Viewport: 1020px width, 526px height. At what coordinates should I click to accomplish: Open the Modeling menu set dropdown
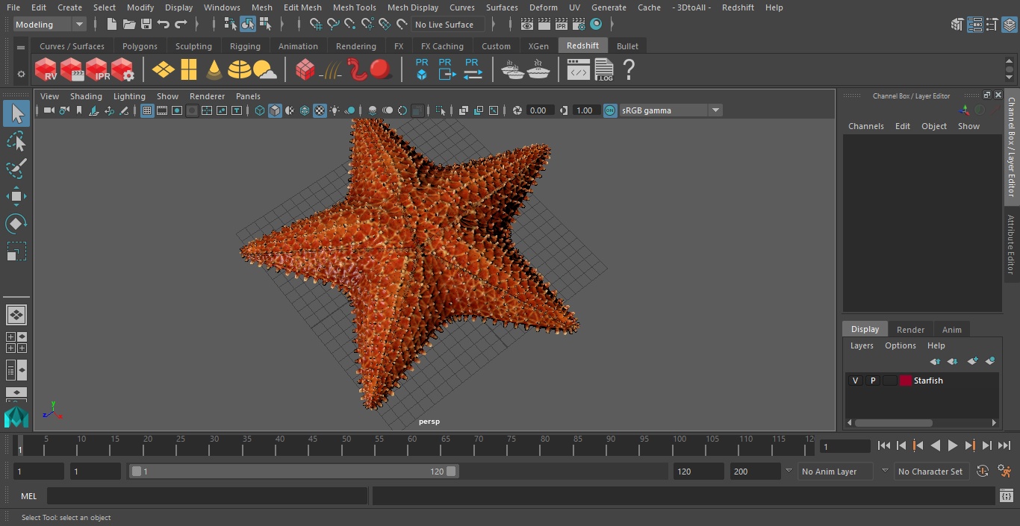pos(50,25)
